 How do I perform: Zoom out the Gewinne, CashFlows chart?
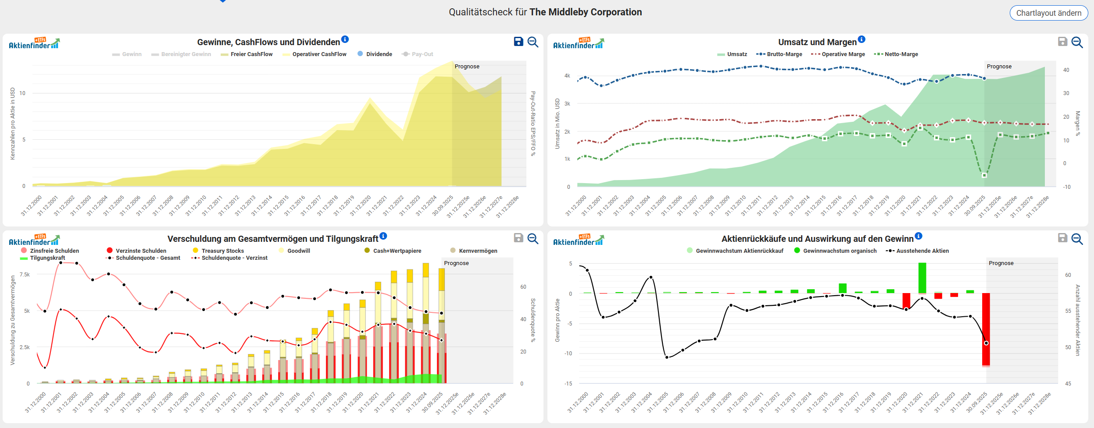533,42
